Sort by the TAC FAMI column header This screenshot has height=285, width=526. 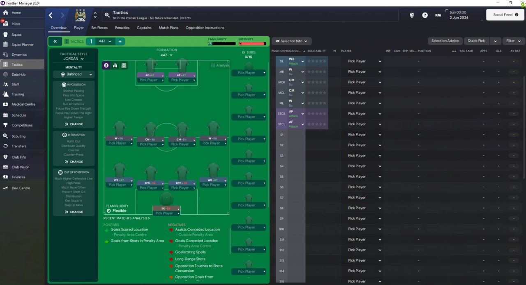pyautogui.click(x=466, y=51)
